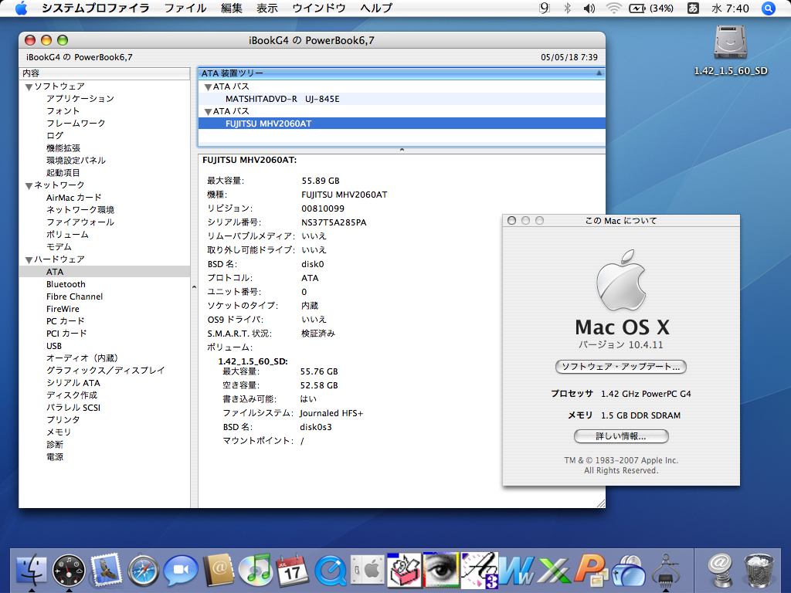Image resolution: width=791 pixels, height=593 pixels.
Task: Select メモリ in the sidebar
Action: coord(104,432)
